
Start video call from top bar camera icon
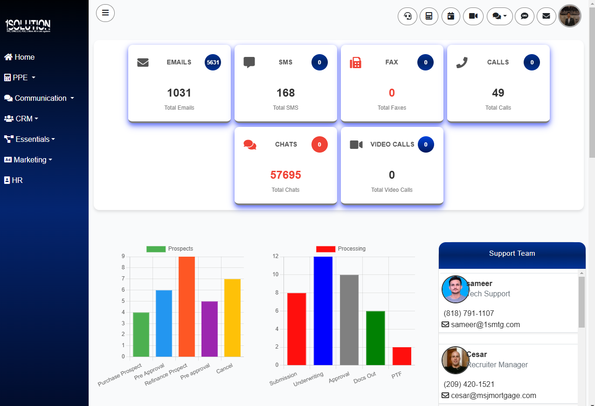(x=473, y=16)
